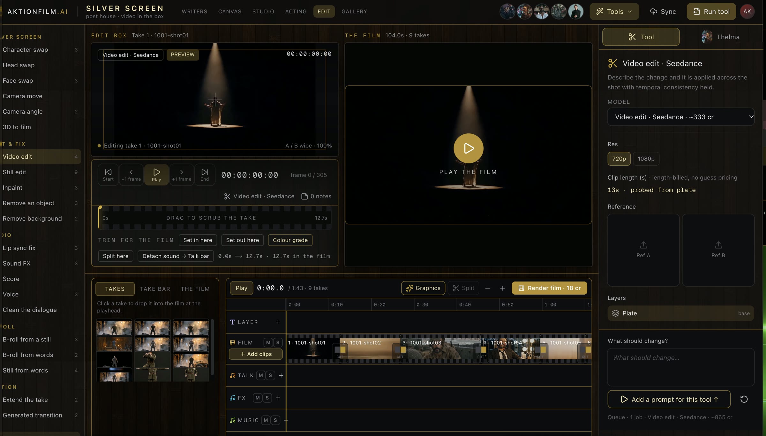
Task: Add a track to the TALK row
Action: (x=281, y=375)
